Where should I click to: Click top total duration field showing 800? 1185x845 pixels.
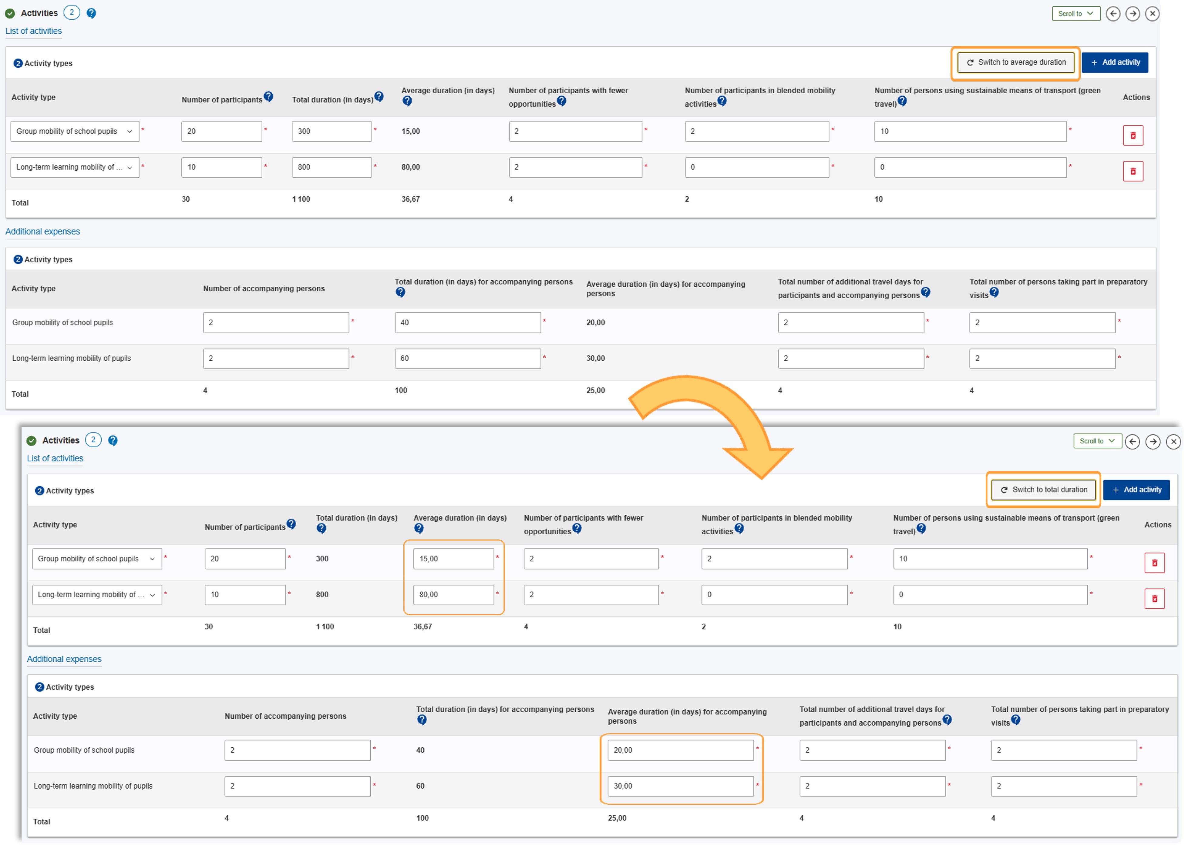[x=331, y=168]
